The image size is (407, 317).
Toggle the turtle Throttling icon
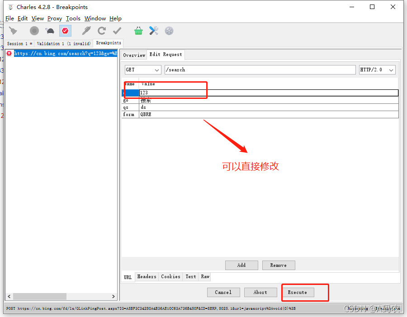pos(50,31)
